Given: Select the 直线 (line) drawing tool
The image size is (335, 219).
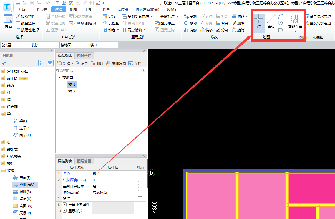Looking at the screenshot, I should tap(271, 22).
